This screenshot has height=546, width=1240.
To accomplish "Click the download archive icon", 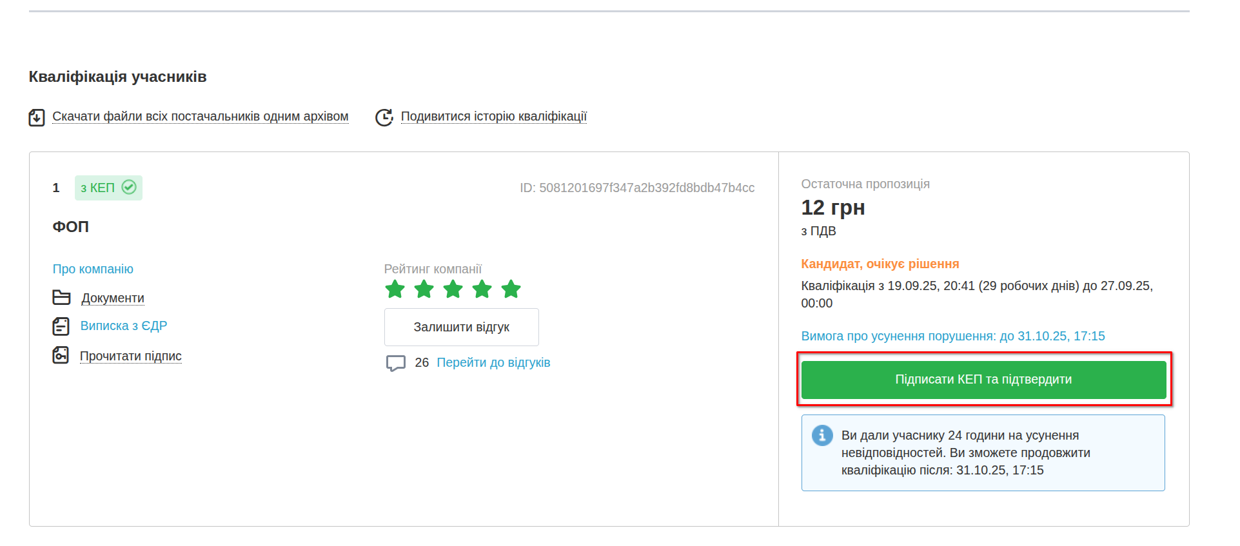I will tap(37, 117).
